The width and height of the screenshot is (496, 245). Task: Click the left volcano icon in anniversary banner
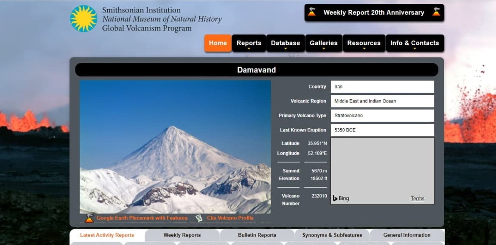coord(312,12)
